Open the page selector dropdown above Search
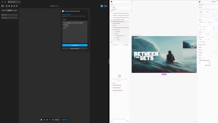This screenshot has height=123, width=218. pyautogui.click(x=10, y=15)
